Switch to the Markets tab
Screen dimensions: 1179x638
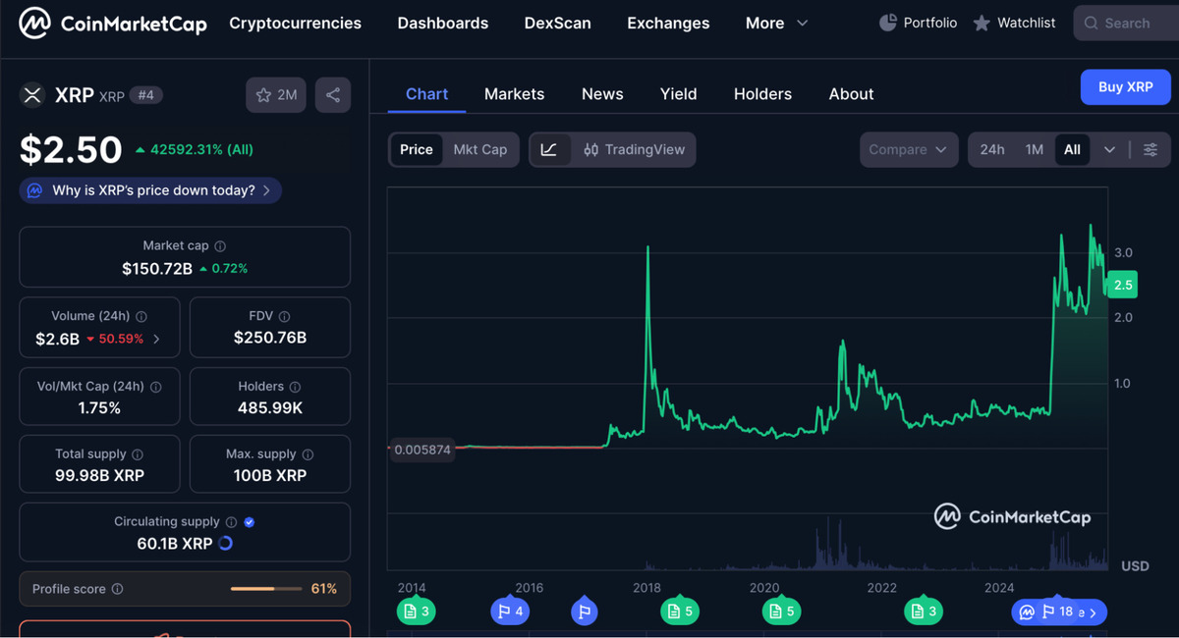tap(514, 94)
